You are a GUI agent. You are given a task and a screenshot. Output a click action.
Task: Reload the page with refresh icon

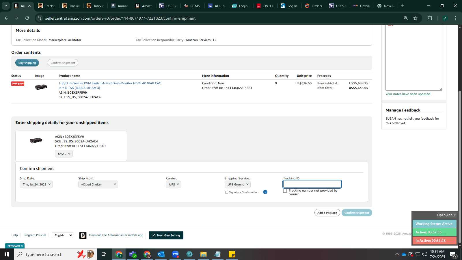[27, 18]
